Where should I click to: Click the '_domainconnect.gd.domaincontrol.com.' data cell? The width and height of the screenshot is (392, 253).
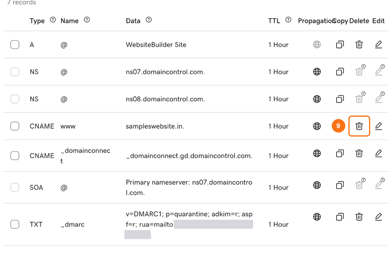[x=189, y=156]
